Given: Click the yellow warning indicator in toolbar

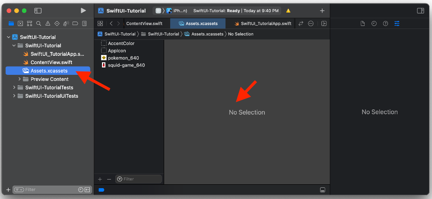Looking at the screenshot, I should (288, 10).
